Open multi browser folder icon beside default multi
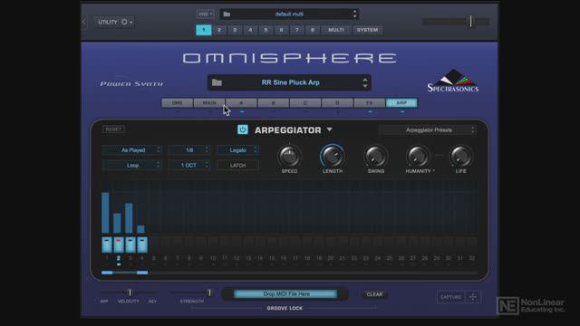Viewport: 580px width, 326px height. (x=227, y=14)
